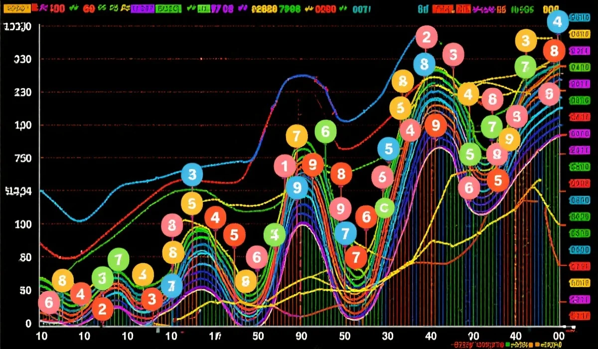Image resolution: width=598 pixels, height=349 pixels.
Task: Click the blue 5 marker
Action: click(389, 149)
